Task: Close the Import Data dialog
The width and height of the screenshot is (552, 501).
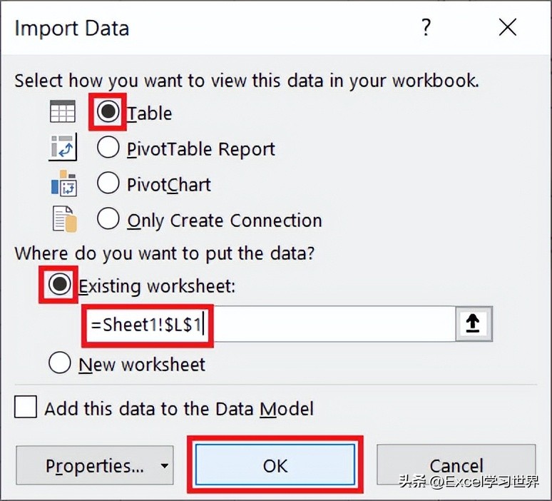Action: (x=508, y=28)
